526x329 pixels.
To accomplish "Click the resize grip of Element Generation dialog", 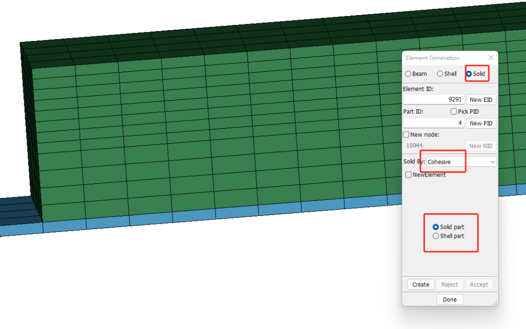I will (495, 303).
